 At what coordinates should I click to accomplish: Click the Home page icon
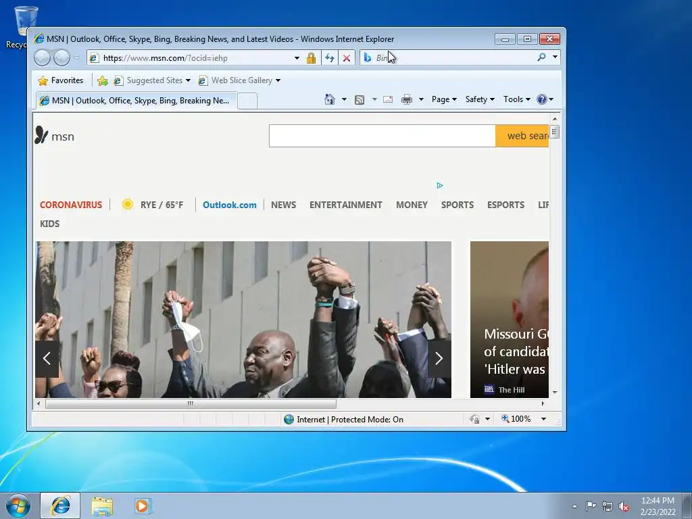pyautogui.click(x=330, y=99)
